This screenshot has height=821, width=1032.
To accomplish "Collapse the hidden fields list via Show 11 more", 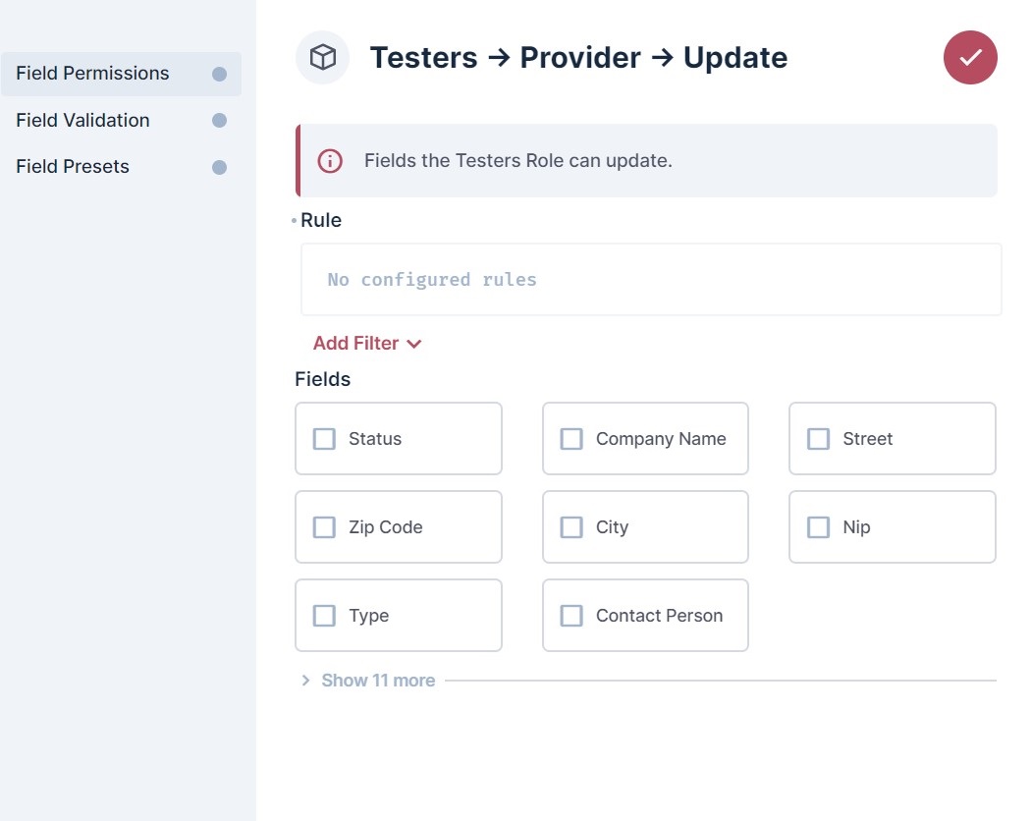I will pyautogui.click(x=377, y=680).
